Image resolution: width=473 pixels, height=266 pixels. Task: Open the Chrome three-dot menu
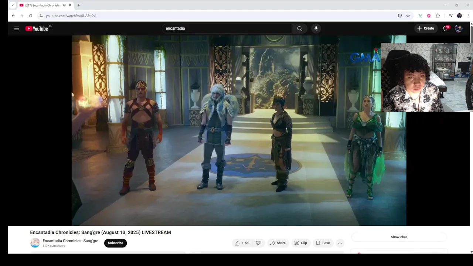click(x=469, y=16)
